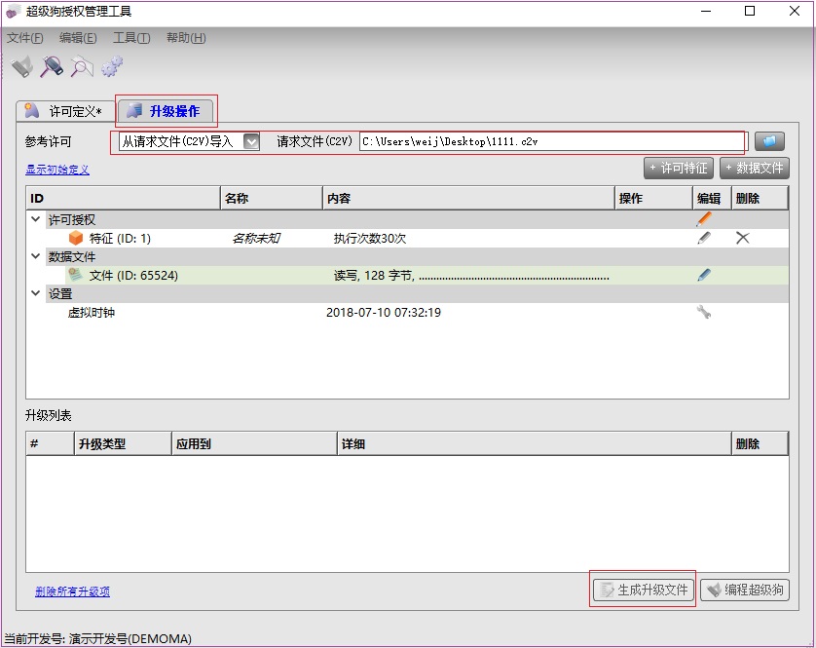Collapse the 许可授权 tree group
816x648 pixels.
[x=36, y=220]
